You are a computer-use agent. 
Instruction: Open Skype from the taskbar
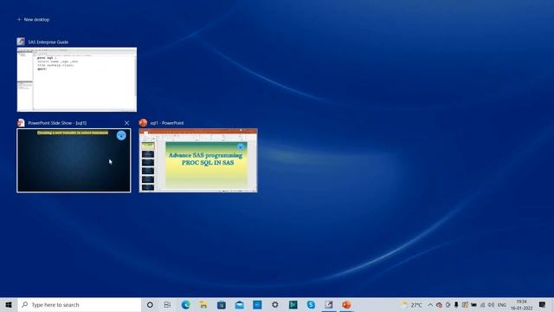pos(311,304)
